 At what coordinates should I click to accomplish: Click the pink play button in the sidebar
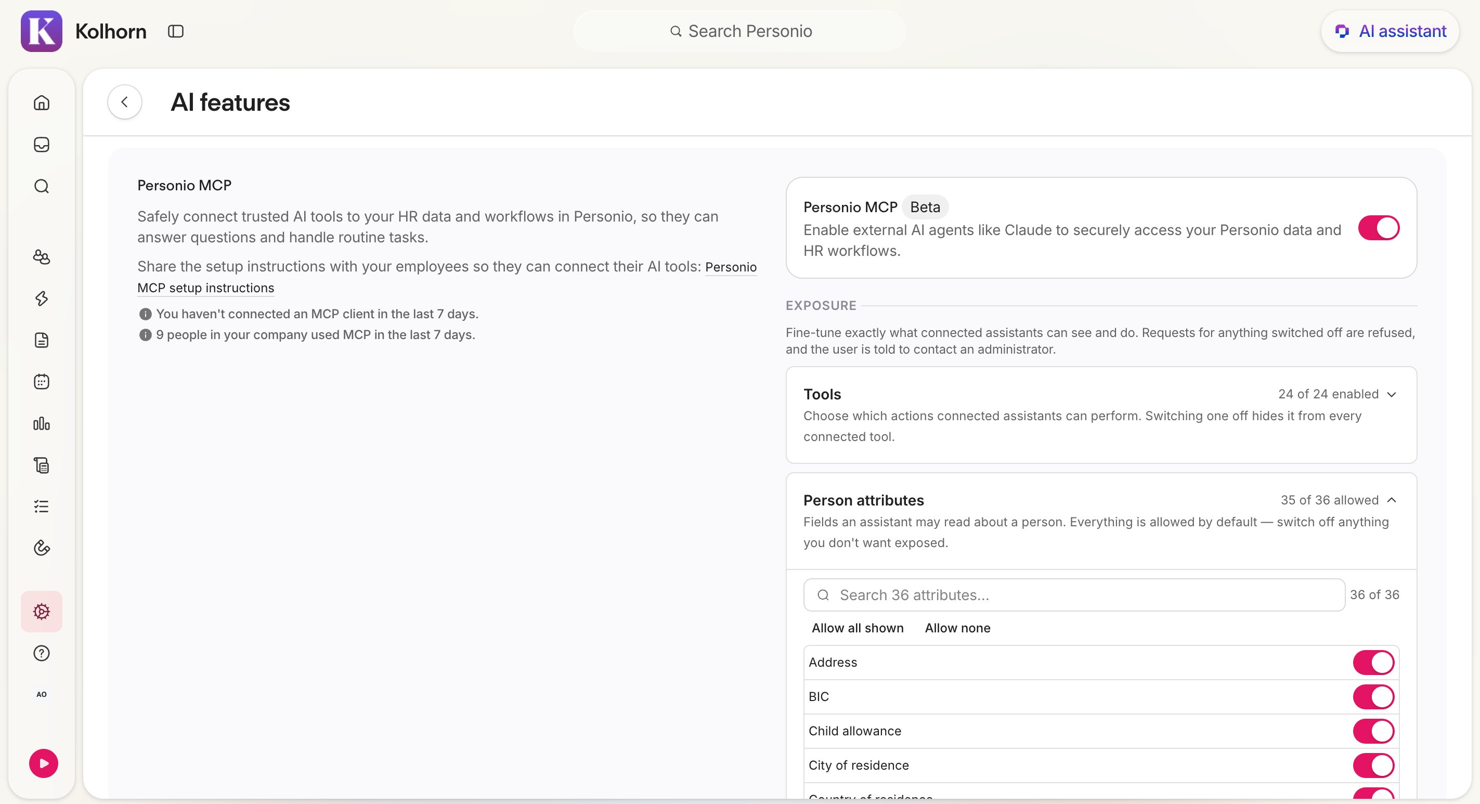tap(44, 763)
